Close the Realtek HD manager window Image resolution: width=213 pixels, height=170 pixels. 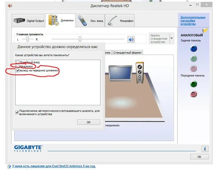point(207,5)
